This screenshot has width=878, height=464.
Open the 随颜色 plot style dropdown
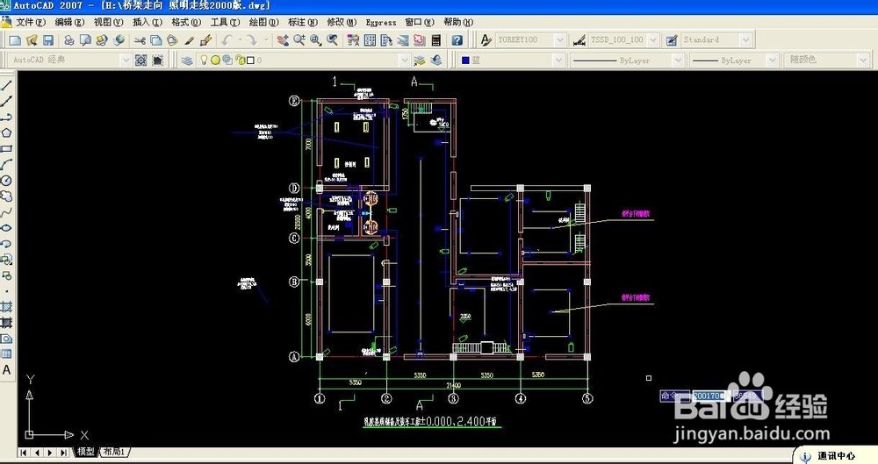[863, 60]
